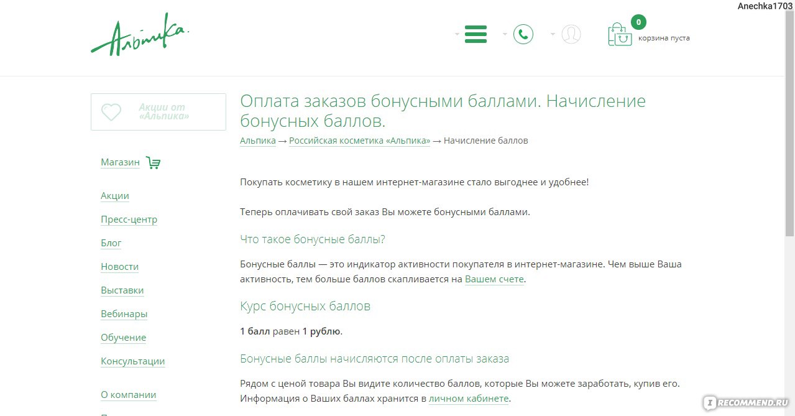The width and height of the screenshot is (795, 416).
Task: Click the Акции от «Альпика» banner
Action: tap(159, 112)
